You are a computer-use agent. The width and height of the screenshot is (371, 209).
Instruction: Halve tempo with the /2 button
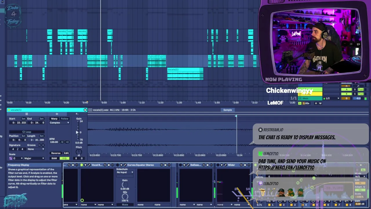(62, 142)
